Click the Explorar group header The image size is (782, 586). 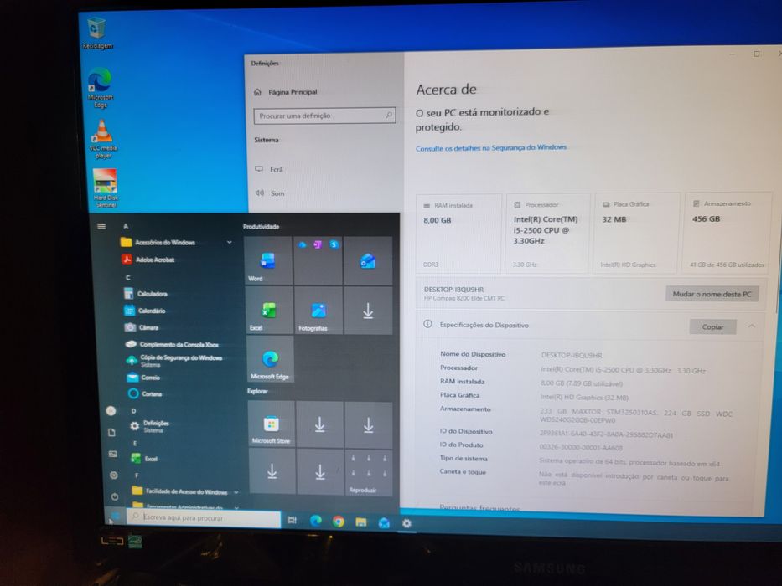click(x=257, y=391)
